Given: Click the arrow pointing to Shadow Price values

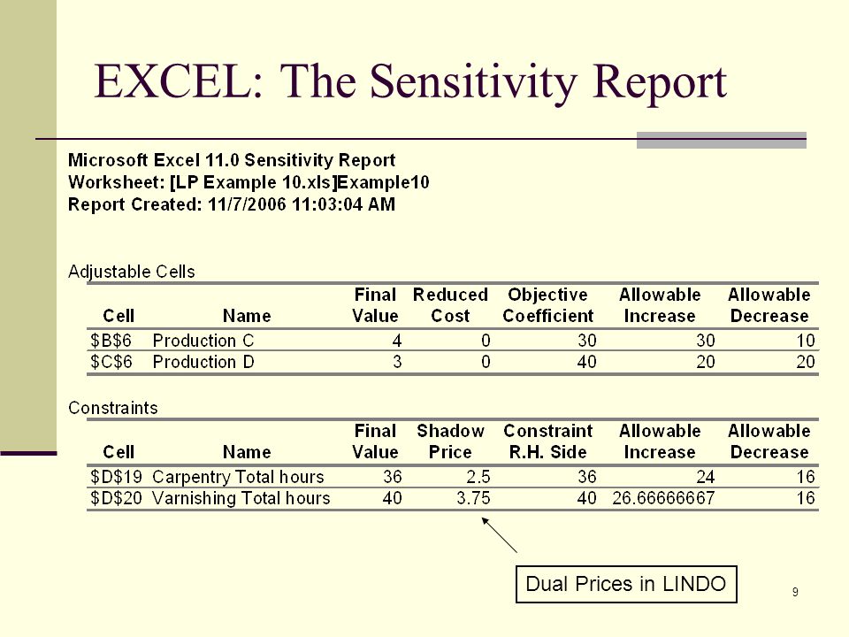Looking at the screenshot, I should tap(499, 534).
